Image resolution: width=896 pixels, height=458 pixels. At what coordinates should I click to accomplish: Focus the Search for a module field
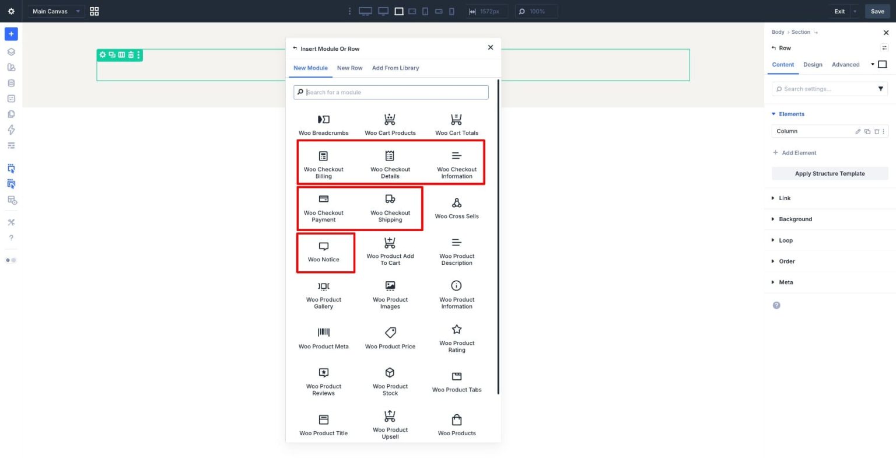click(x=391, y=92)
